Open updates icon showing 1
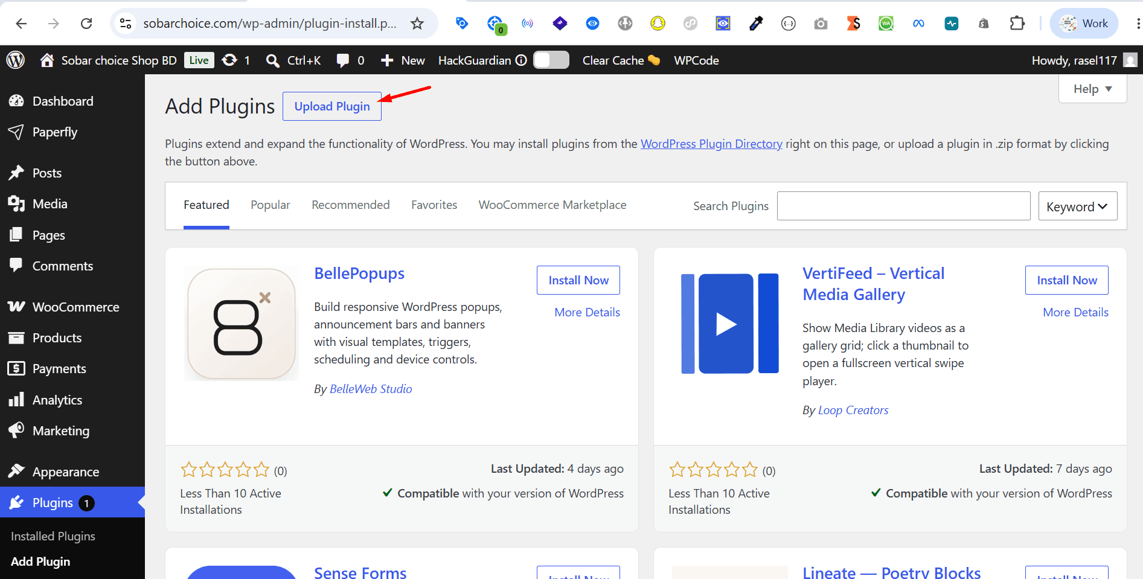Image resolution: width=1143 pixels, height=579 pixels. pos(236,60)
